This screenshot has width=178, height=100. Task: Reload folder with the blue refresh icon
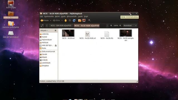tap(74, 21)
